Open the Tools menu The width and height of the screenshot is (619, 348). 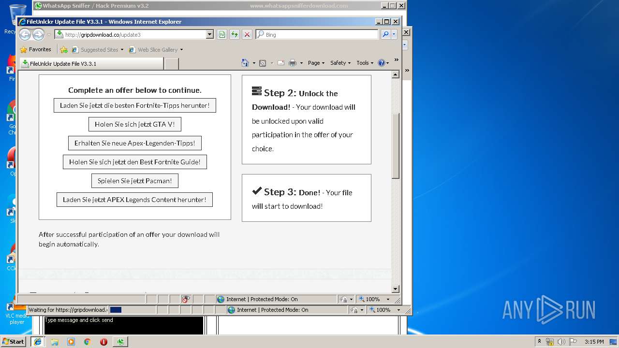point(365,63)
